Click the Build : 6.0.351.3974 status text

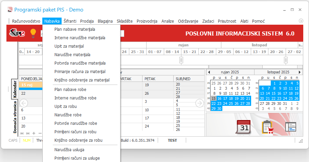[x=138, y=140]
